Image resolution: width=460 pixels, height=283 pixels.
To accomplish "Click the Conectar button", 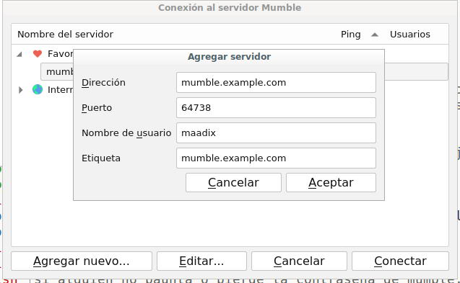I will point(400,261).
